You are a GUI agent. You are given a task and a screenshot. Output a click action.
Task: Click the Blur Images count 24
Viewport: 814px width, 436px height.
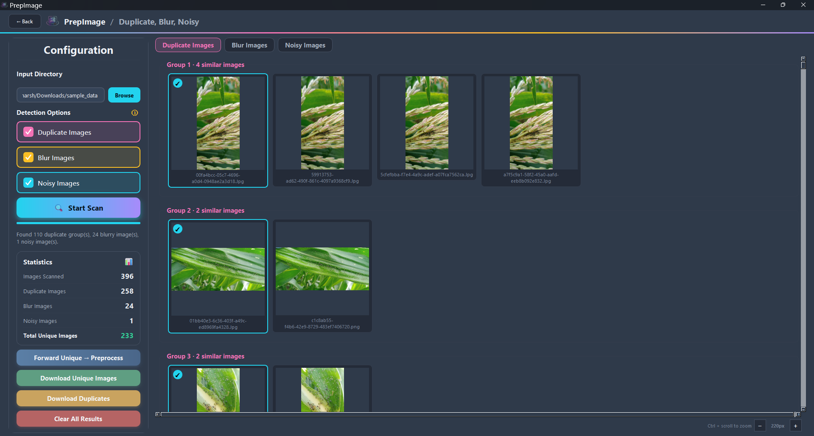click(129, 306)
